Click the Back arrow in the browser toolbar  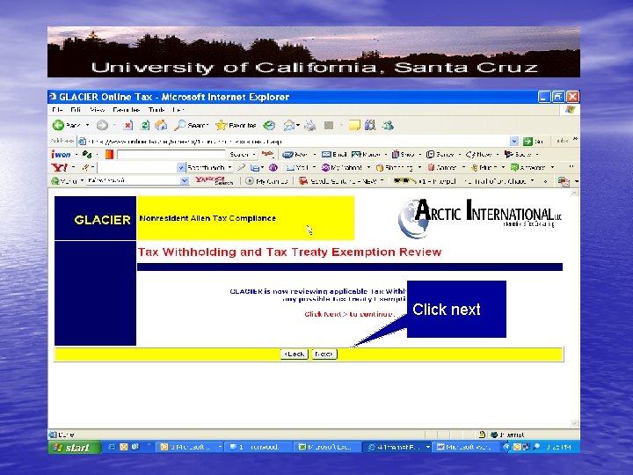pos(59,125)
